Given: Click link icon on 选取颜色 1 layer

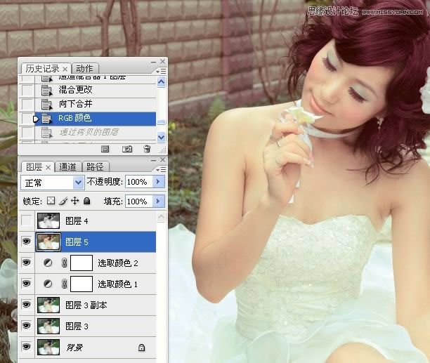Looking at the screenshot, I should [x=63, y=284].
